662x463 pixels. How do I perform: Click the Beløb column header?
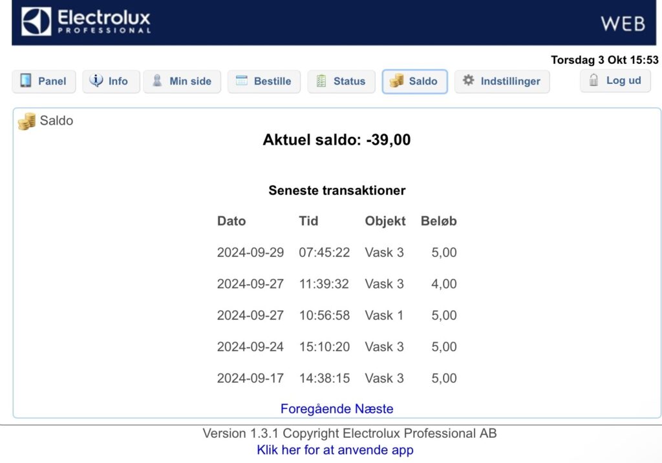tap(438, 221)
